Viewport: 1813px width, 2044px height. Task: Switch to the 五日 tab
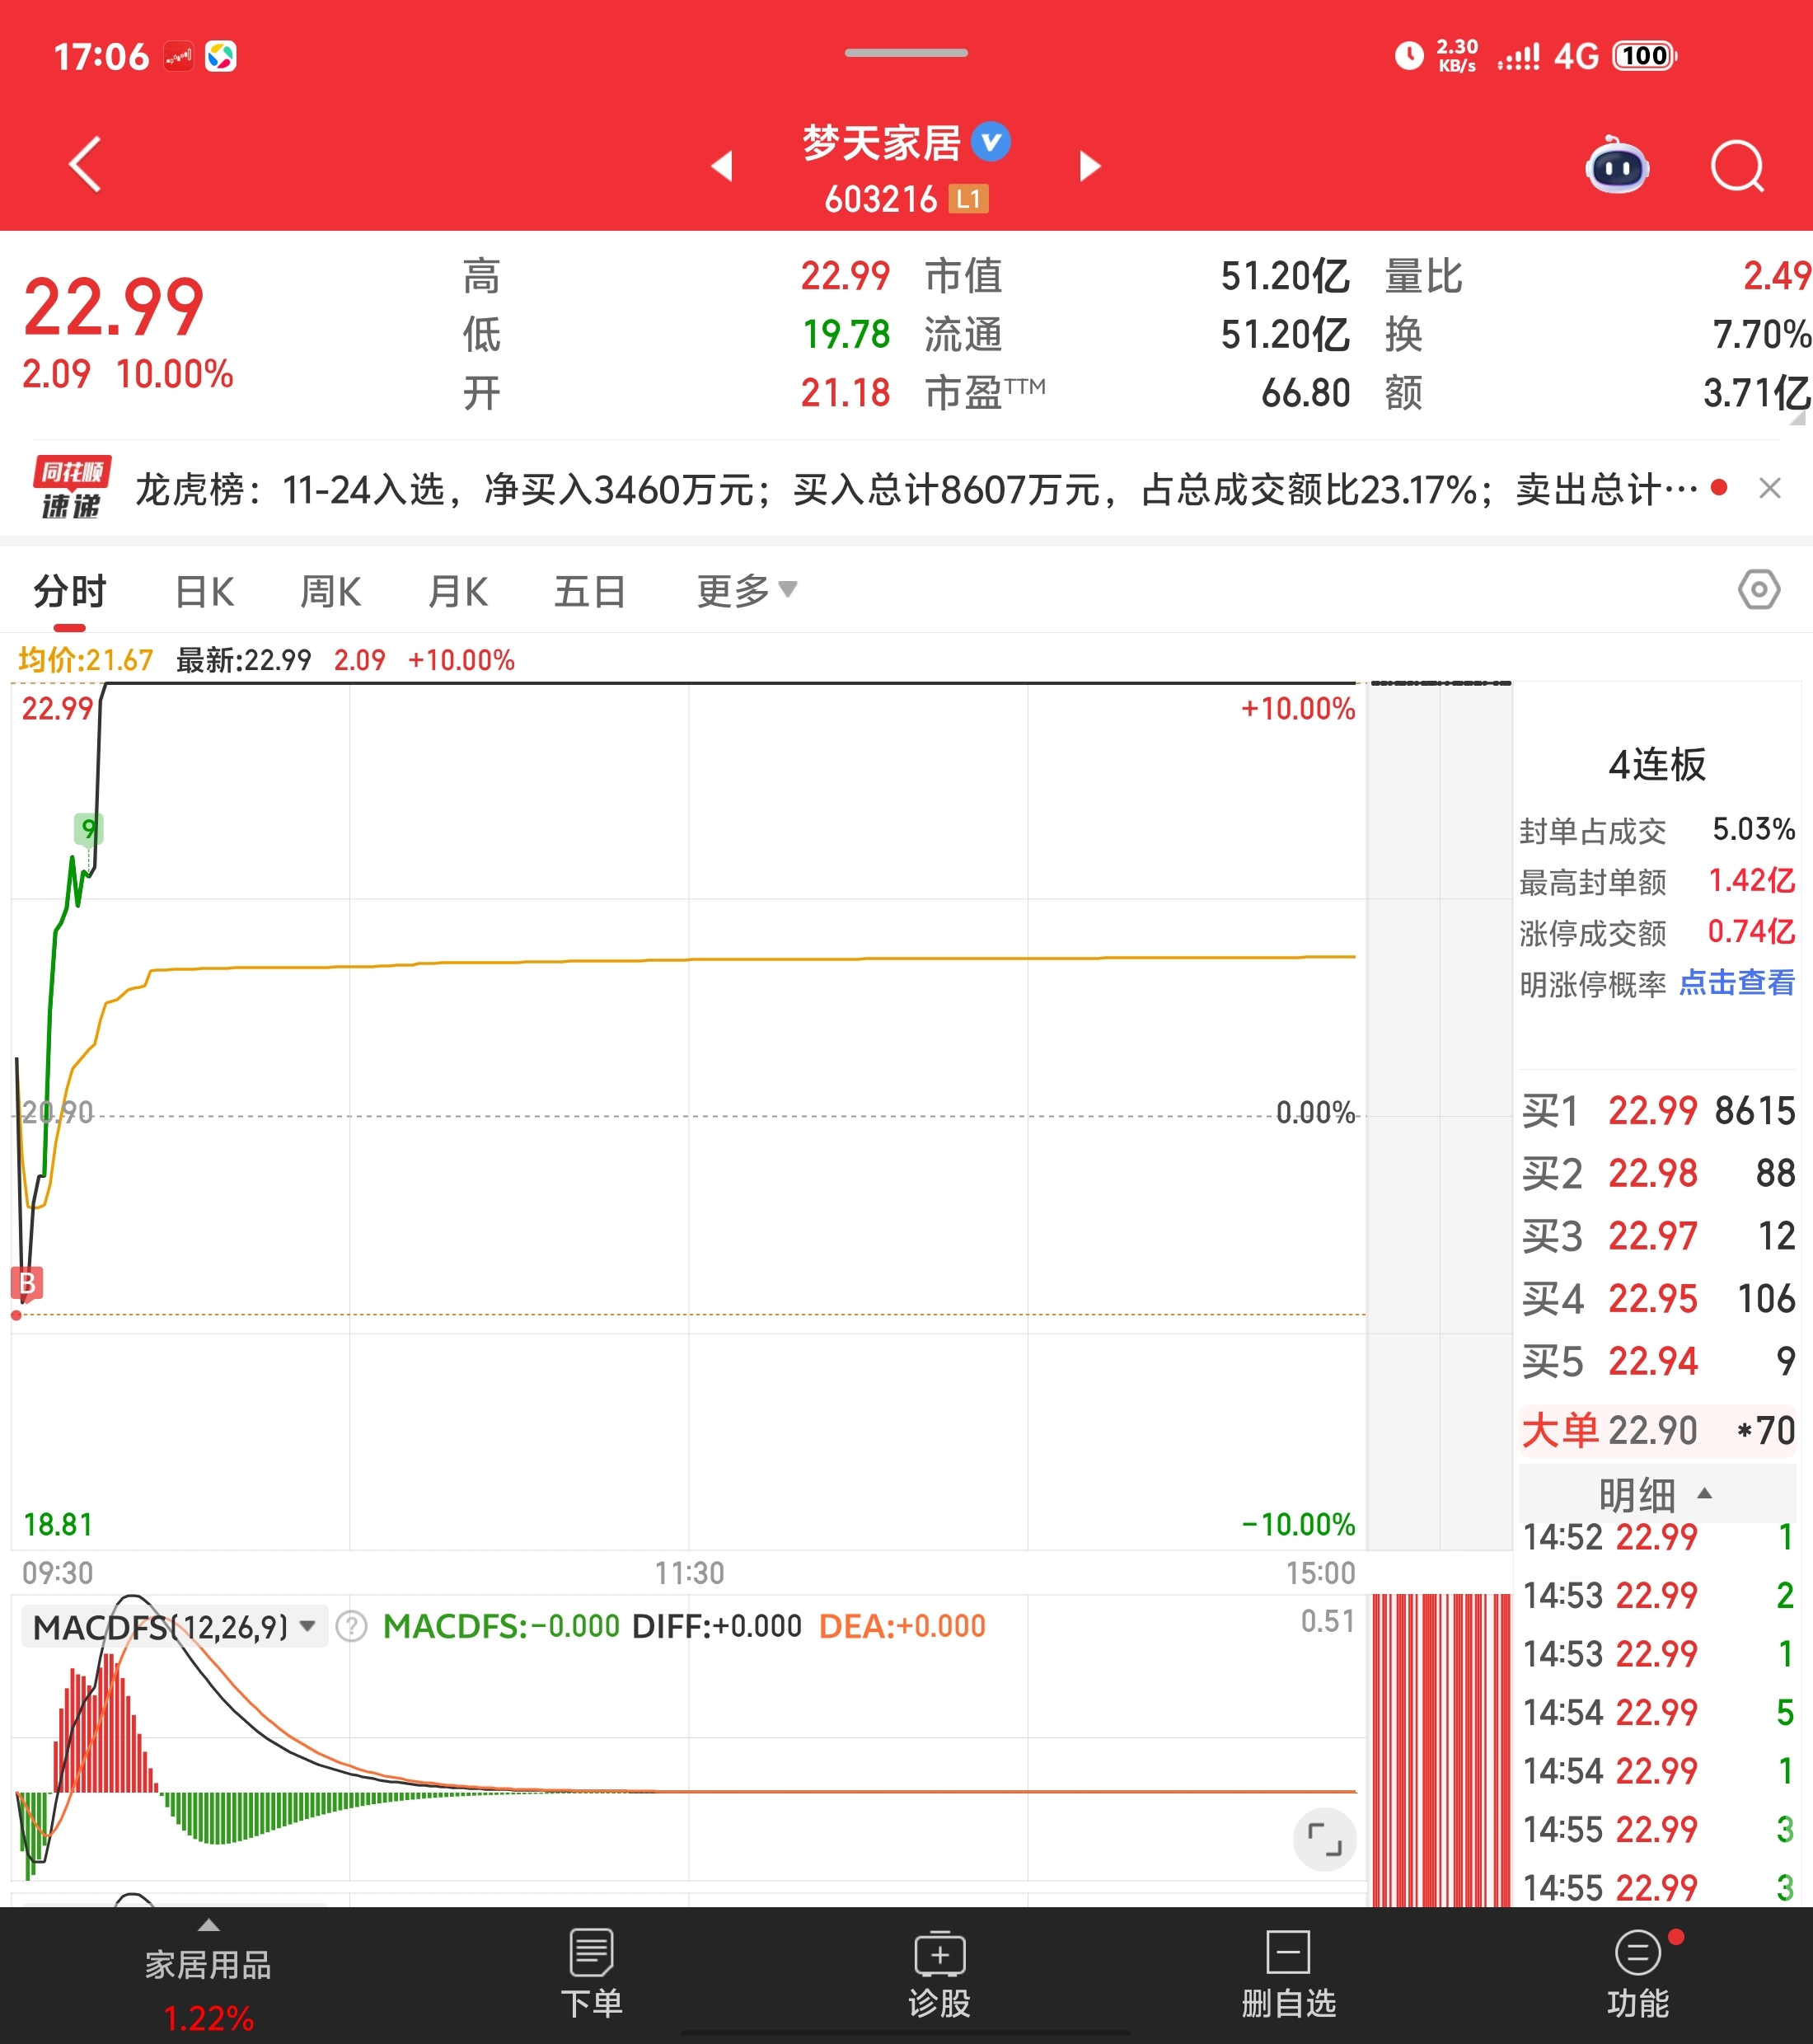pos(590,591)
